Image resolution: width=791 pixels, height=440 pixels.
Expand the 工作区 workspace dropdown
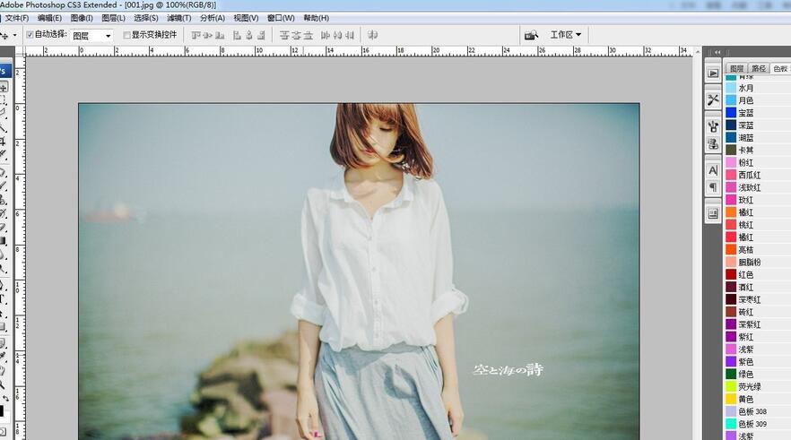click(565, 35)
